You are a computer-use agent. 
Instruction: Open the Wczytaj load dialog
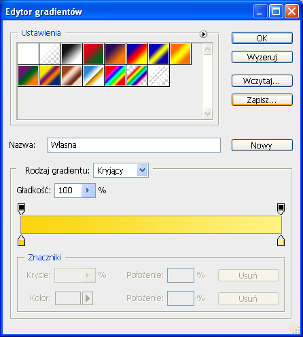point(262,81)
